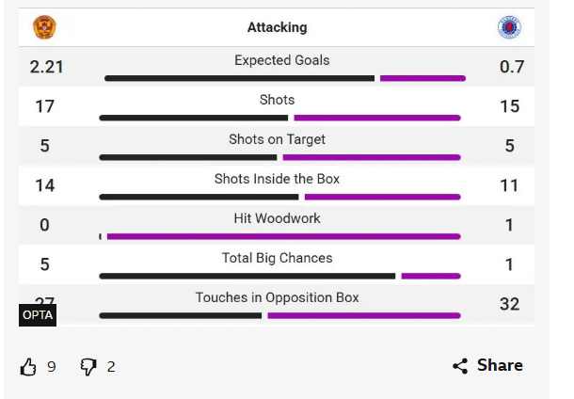Click the purple Hit Woodwork bar

(283, 236)
